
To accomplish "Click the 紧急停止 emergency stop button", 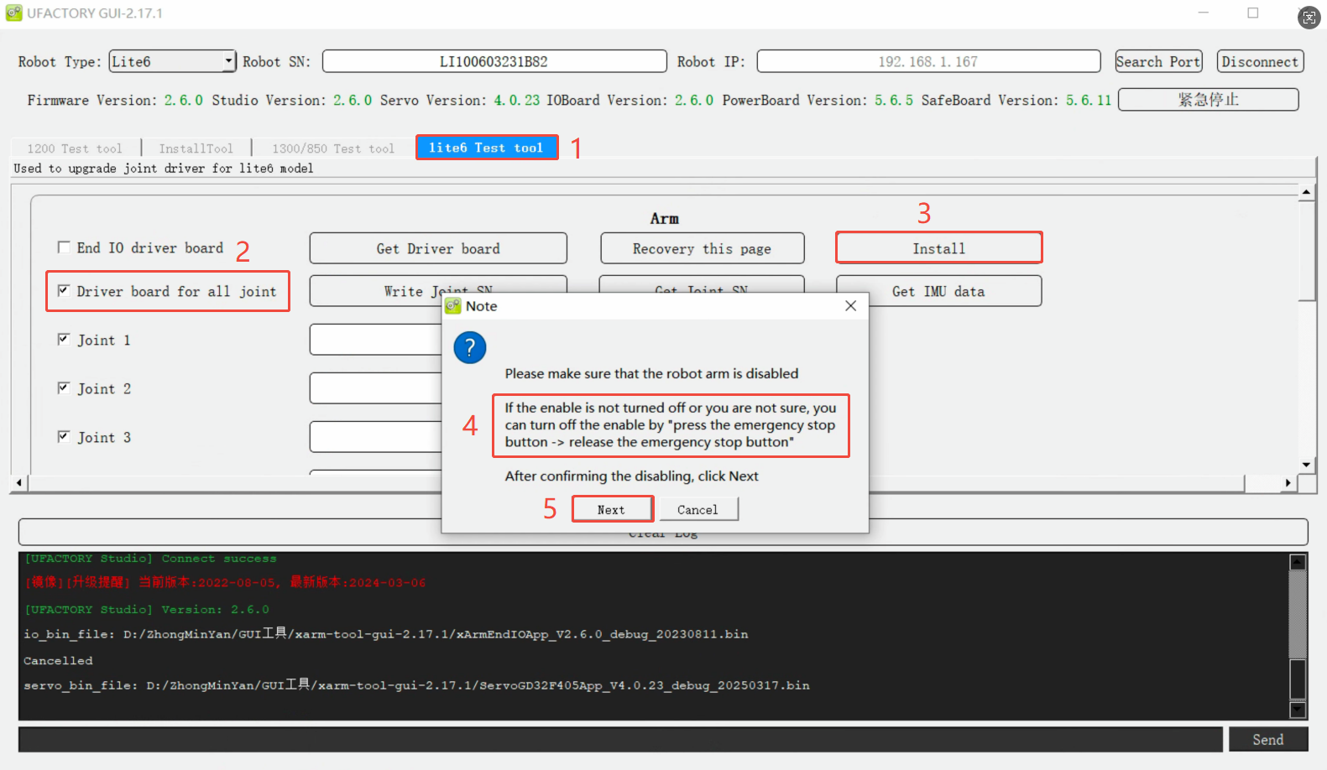I will 1209,100.
